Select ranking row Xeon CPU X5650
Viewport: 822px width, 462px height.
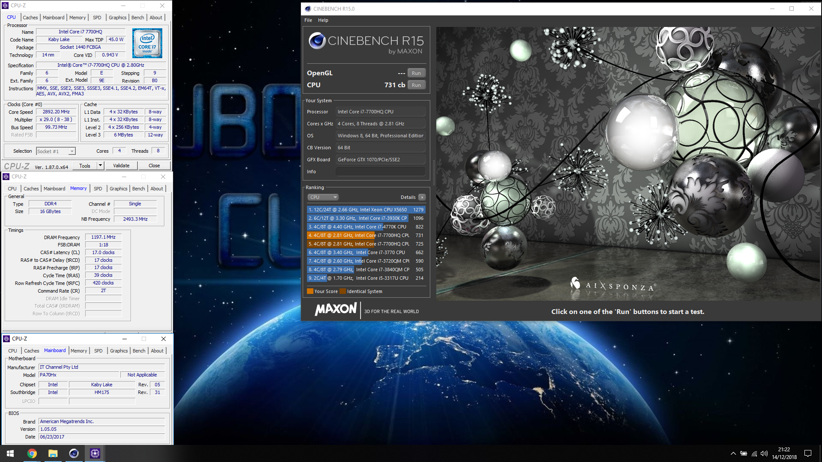pos(366,210)
